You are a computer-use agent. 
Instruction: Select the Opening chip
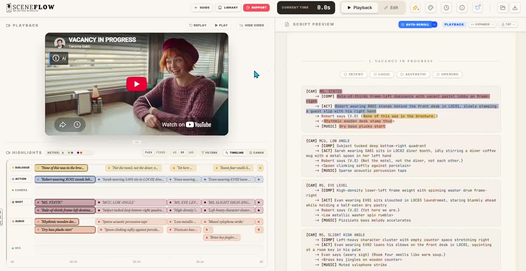pyautogui.click(x=447, y=74)
